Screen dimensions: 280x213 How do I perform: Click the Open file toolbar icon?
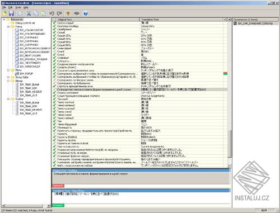[4, 13]
